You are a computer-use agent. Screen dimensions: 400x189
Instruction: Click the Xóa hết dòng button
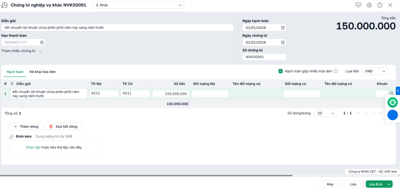coord(63,126)
